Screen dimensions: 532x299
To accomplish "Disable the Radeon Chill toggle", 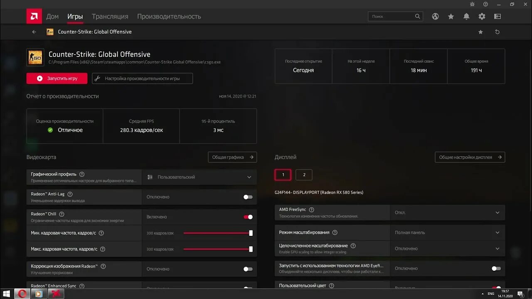I will [x=248, y=217].
